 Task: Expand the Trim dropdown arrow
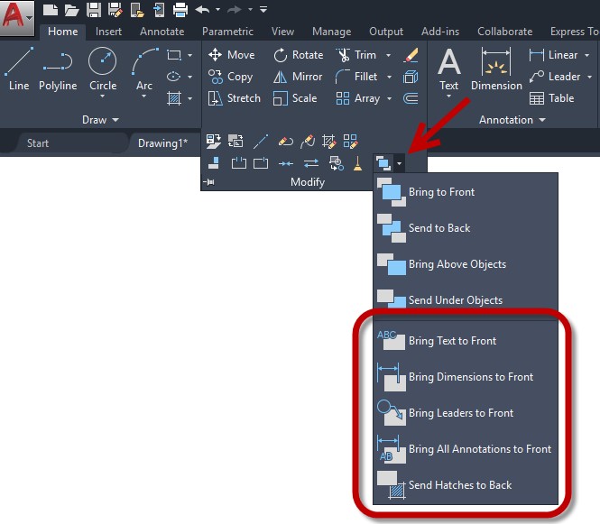pos(388,55)
